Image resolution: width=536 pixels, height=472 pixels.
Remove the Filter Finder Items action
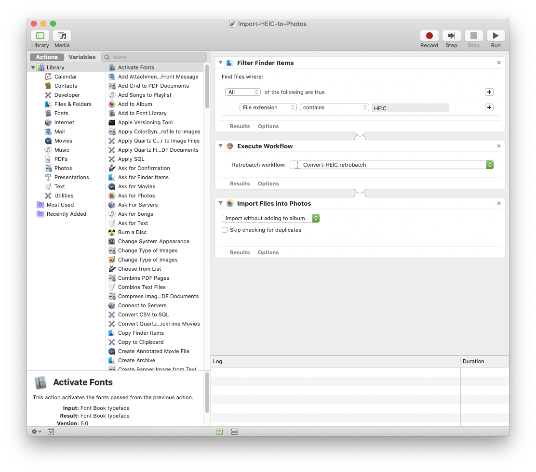pos(499,63)
